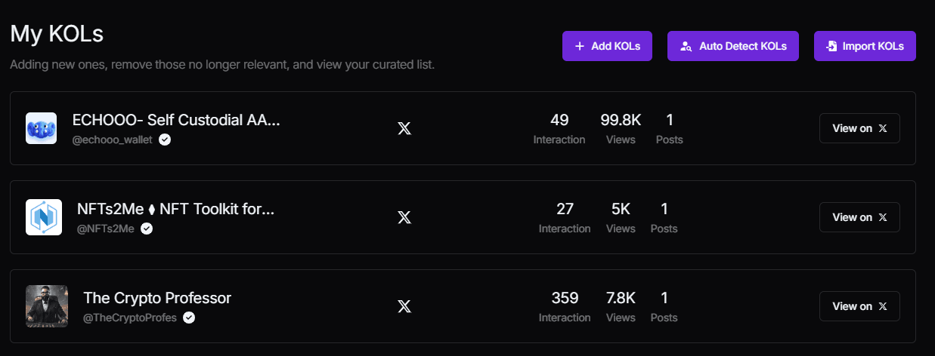935x356 pixels.
Task: Click verified badge next to @TheCryptoProfes
Action: [189, 318]
